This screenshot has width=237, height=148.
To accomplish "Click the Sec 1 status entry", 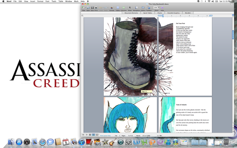I will point(117,135).
